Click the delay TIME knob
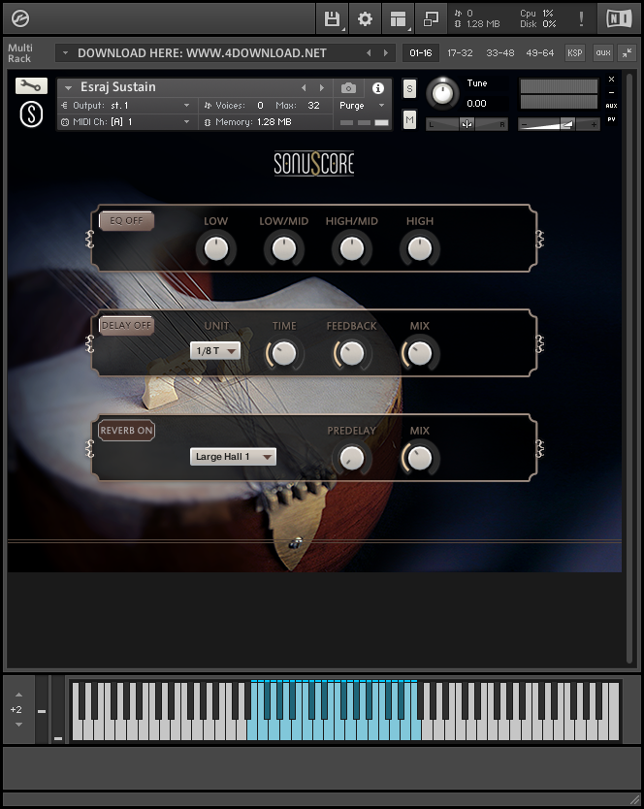Viewport: 644px width, 809px height. tap(284, 354)
